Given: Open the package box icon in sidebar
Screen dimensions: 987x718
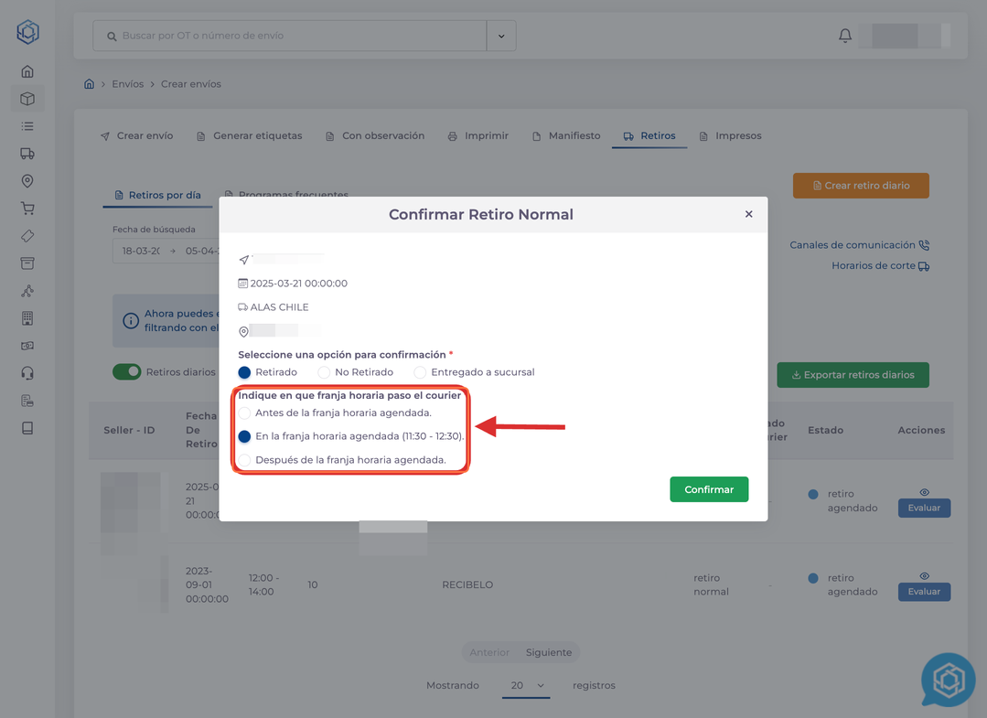Looking at the screenshot, I should point(27,99).
